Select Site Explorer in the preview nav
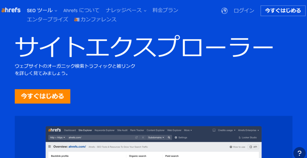 [85, 130]
